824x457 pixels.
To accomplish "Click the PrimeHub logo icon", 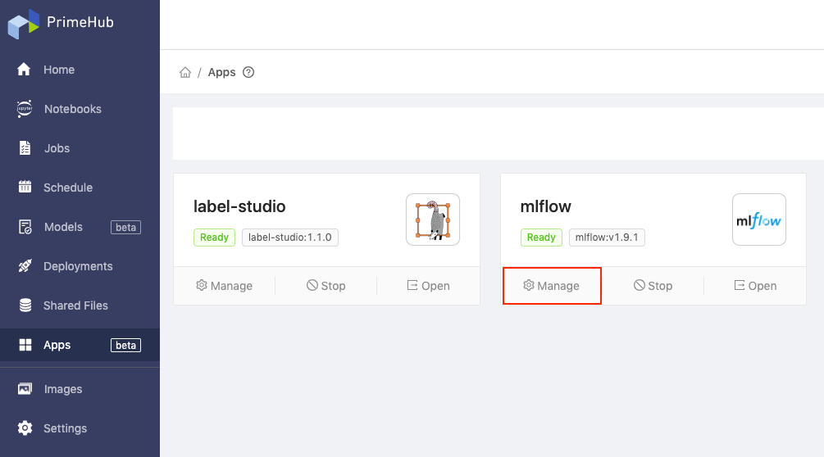I will (x=24, y=24).
